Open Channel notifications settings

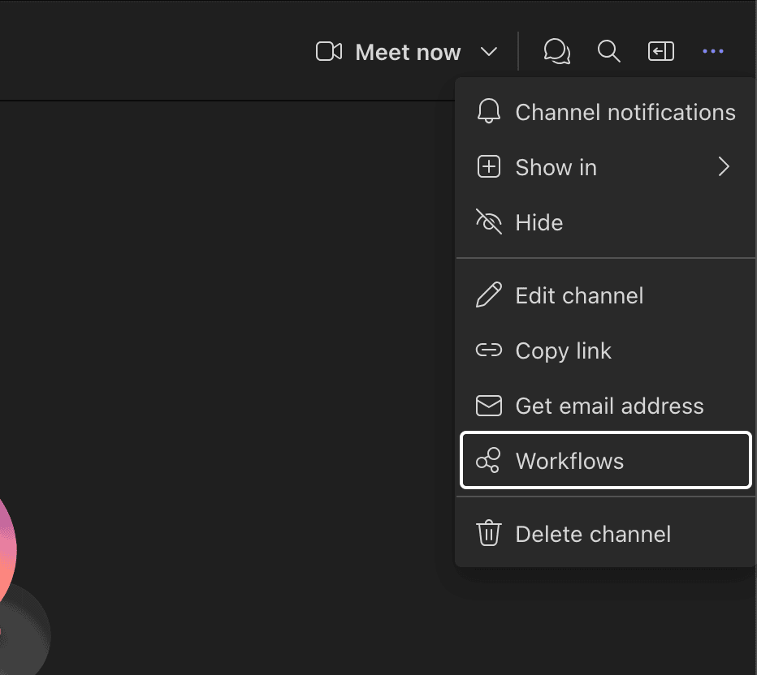click(625, 112)
